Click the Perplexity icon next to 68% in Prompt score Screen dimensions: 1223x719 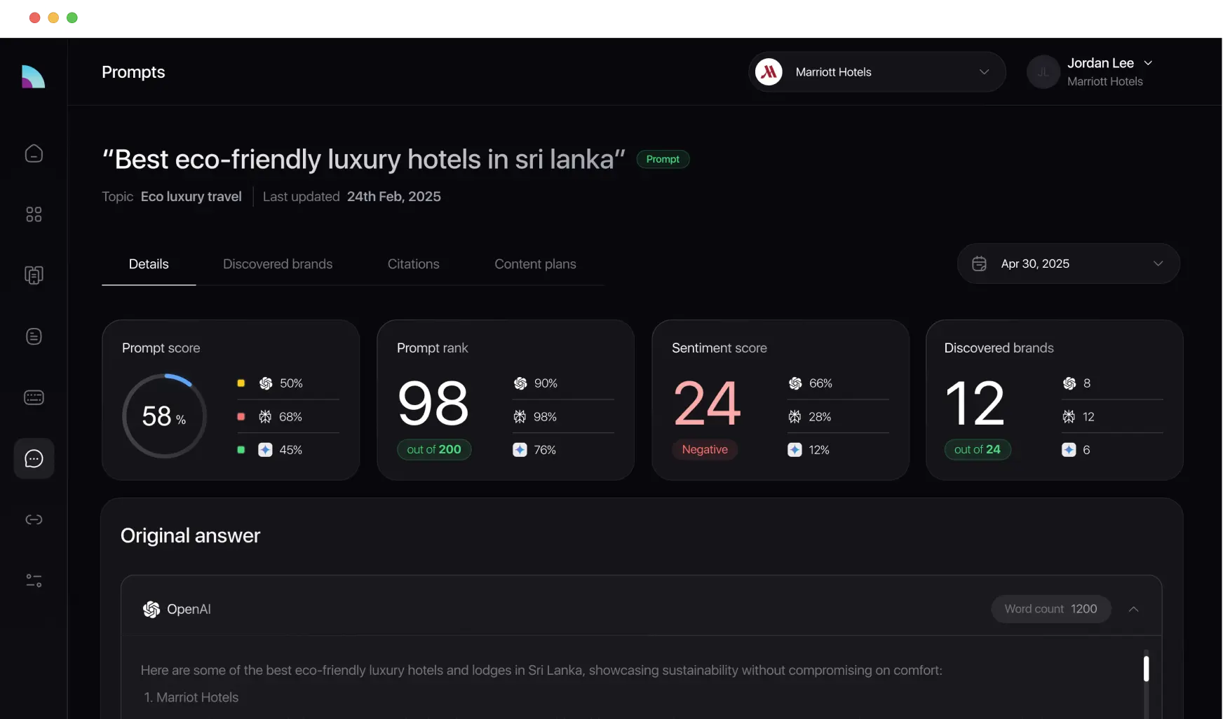click(x=265, y=417)
